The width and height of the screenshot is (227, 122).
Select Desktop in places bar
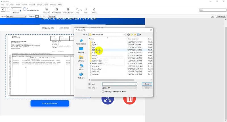tap(81, 50)
